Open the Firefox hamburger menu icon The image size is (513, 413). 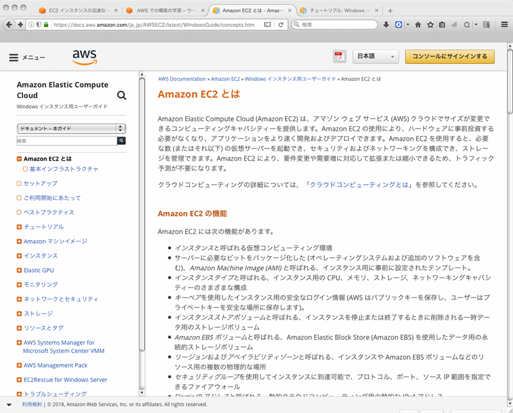point(504,24)
